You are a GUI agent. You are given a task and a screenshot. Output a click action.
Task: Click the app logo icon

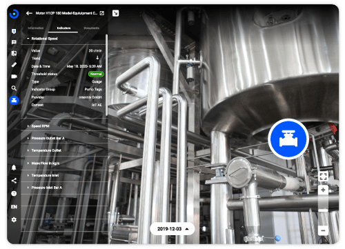(x=14, y=14)
